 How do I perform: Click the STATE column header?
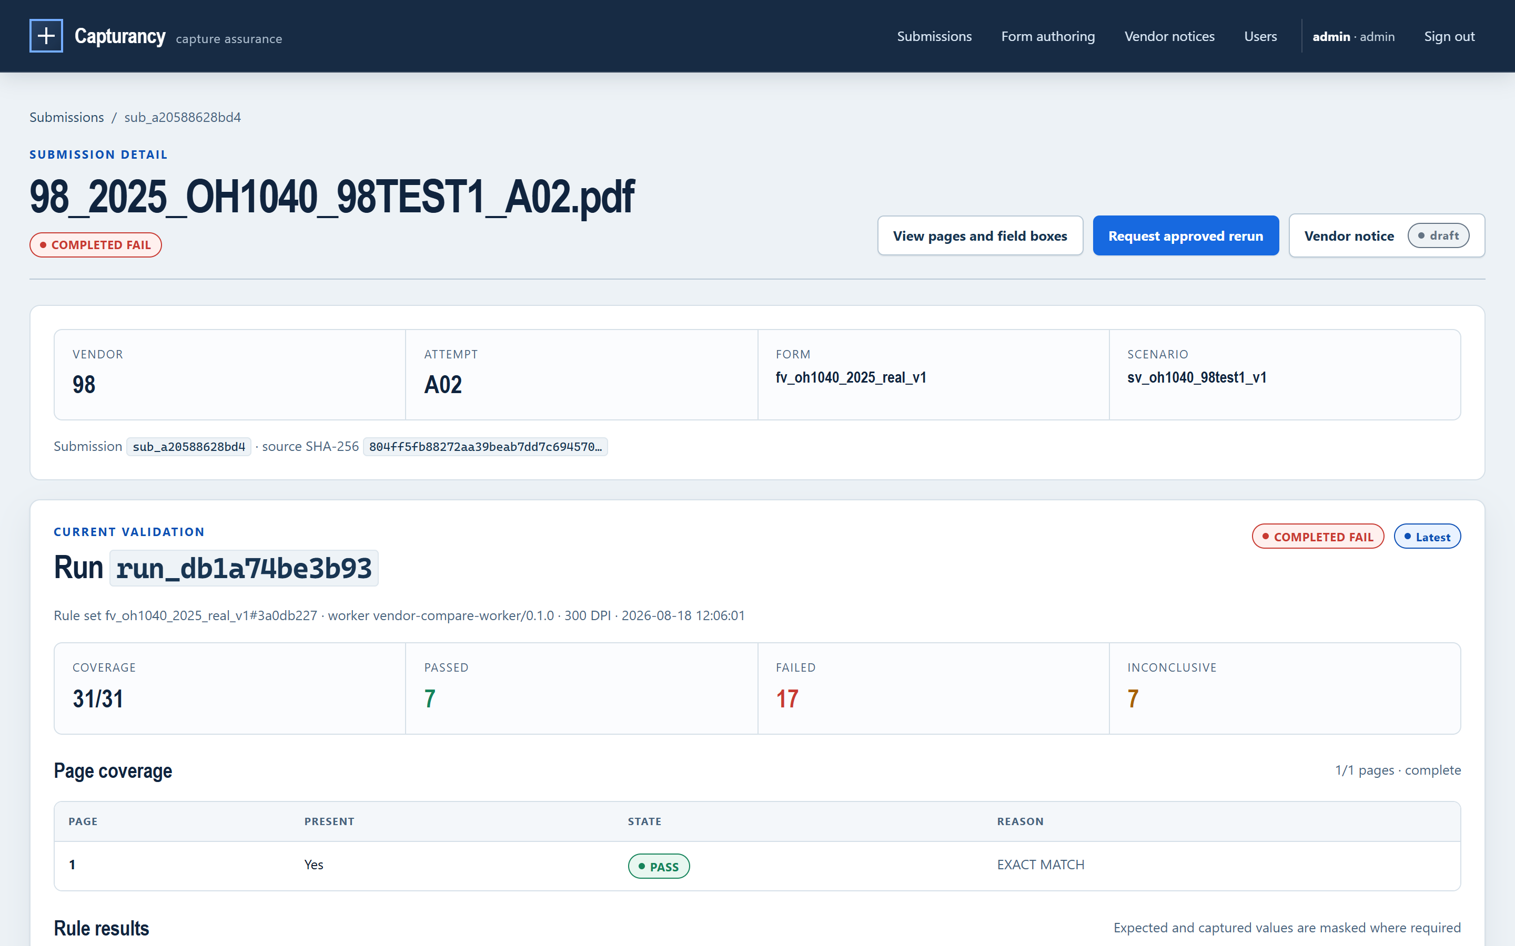(645, 821)
